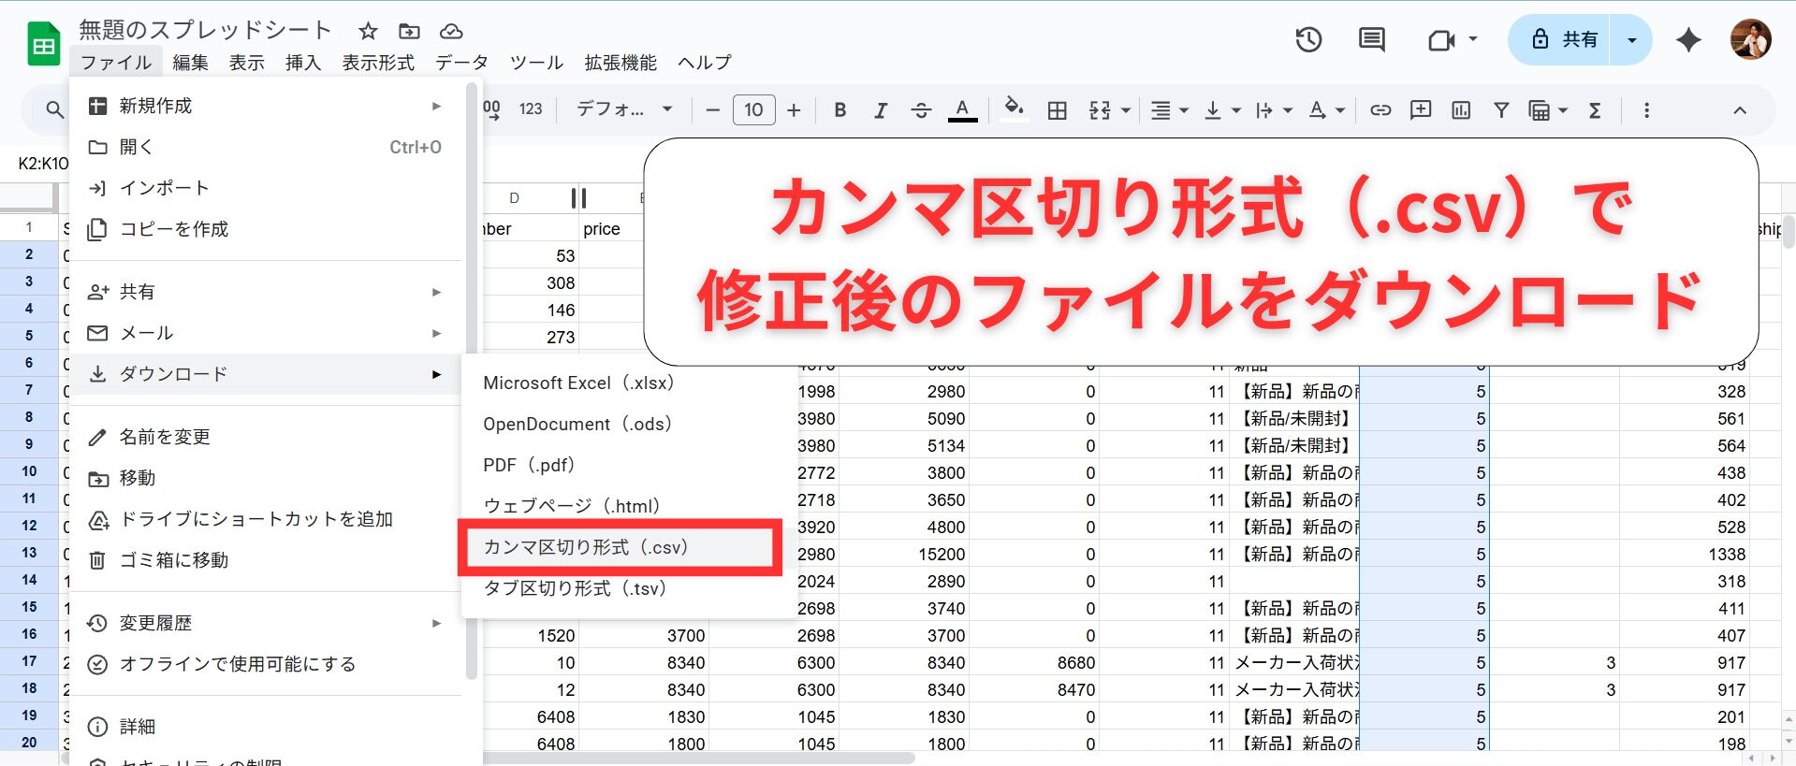This screenshot has width=1796, height=766.
Task: Click the functions sigma icon
Action: tap(1595, 110)
